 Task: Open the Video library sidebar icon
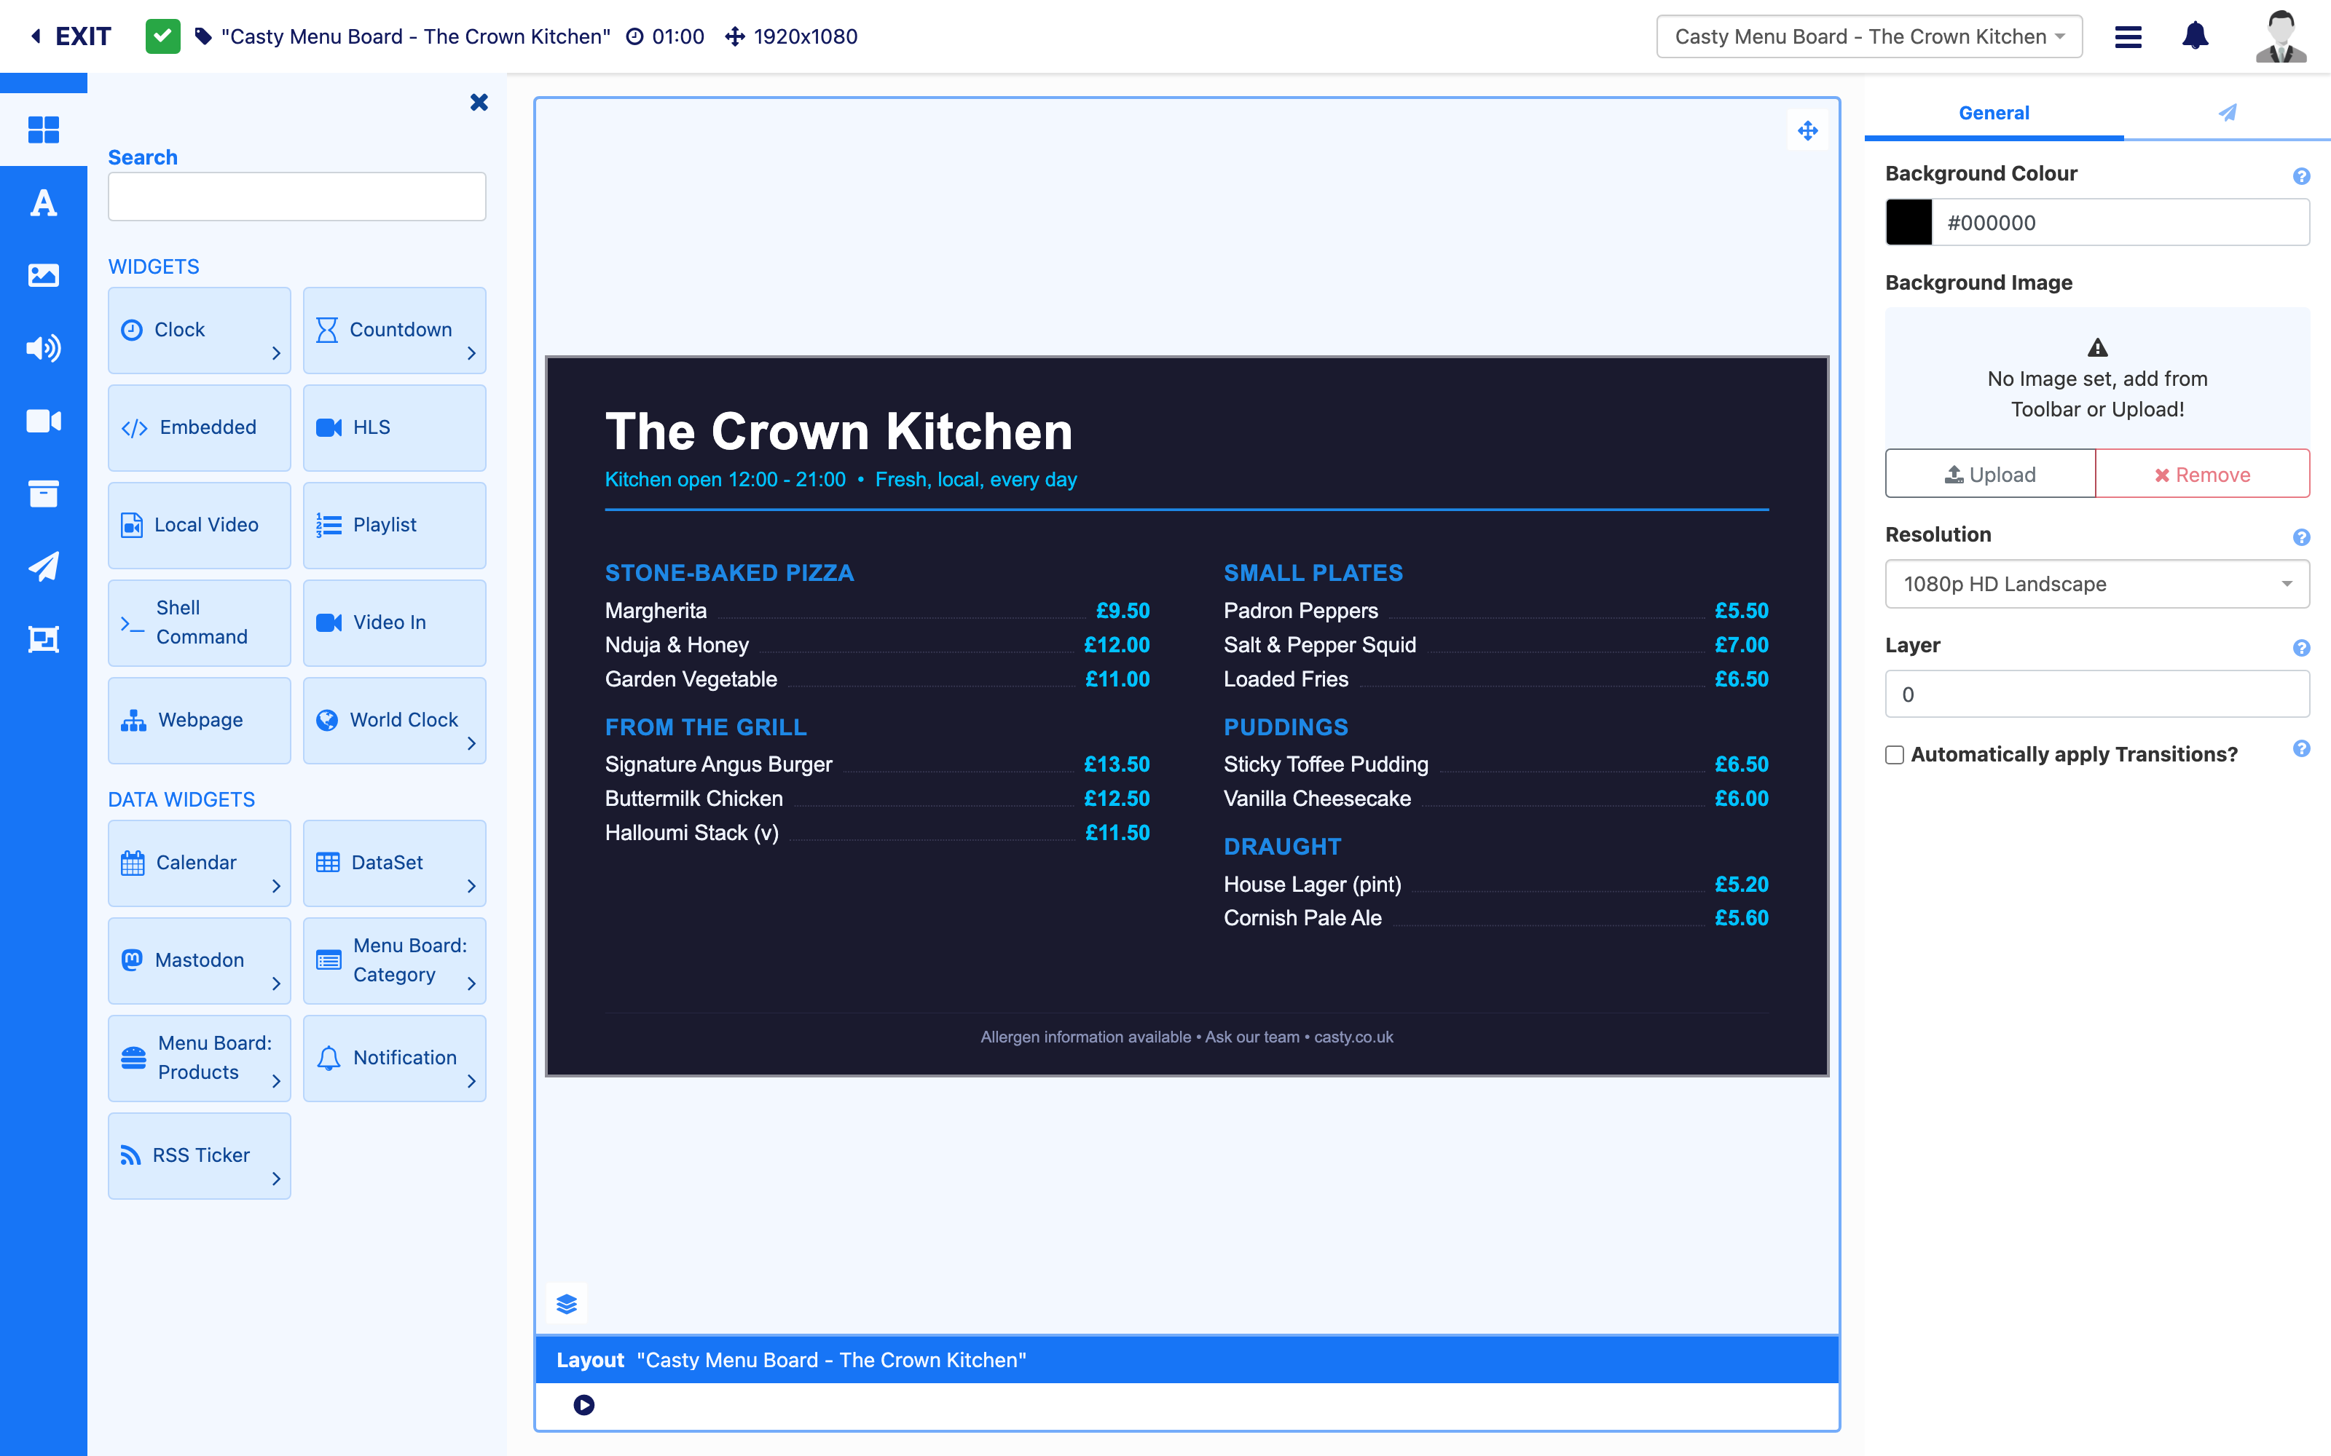pyautogui.click(x=44, y=421)
